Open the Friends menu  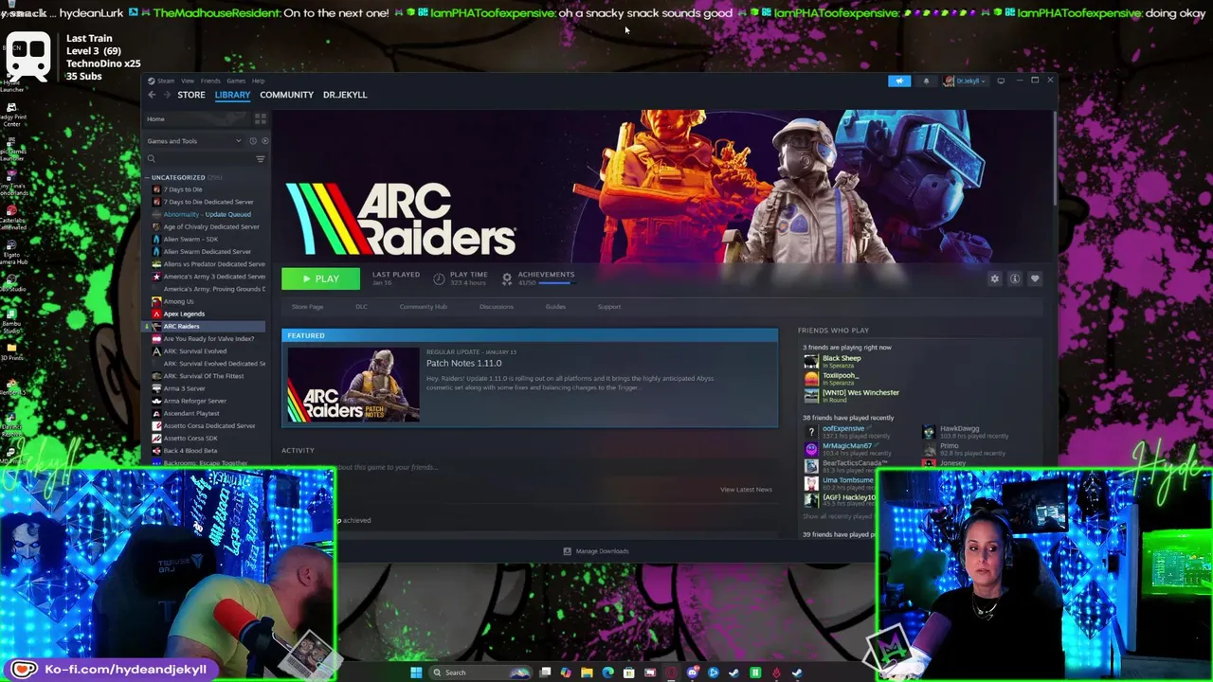click(210, 81)
